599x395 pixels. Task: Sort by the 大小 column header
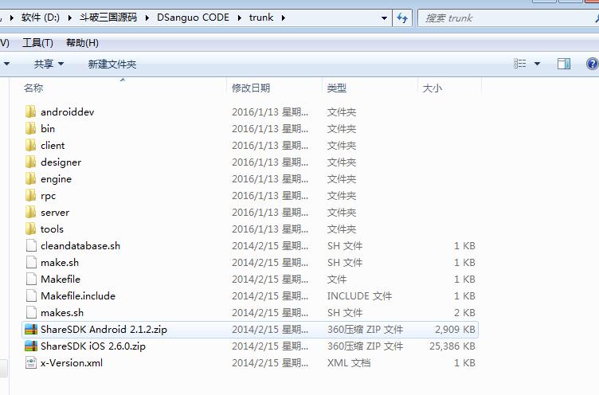(x=432, y=88)
